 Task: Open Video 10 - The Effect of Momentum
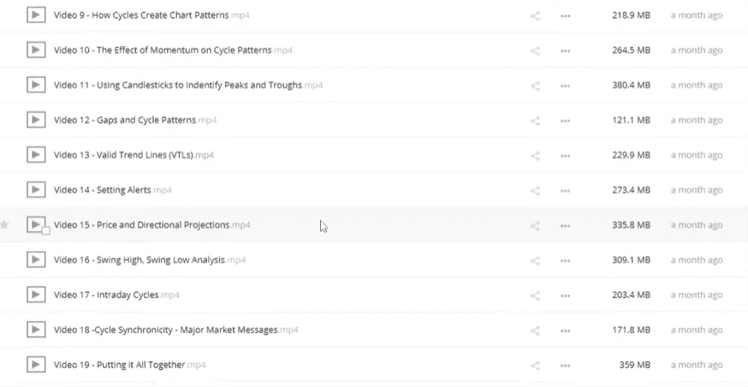173,50
